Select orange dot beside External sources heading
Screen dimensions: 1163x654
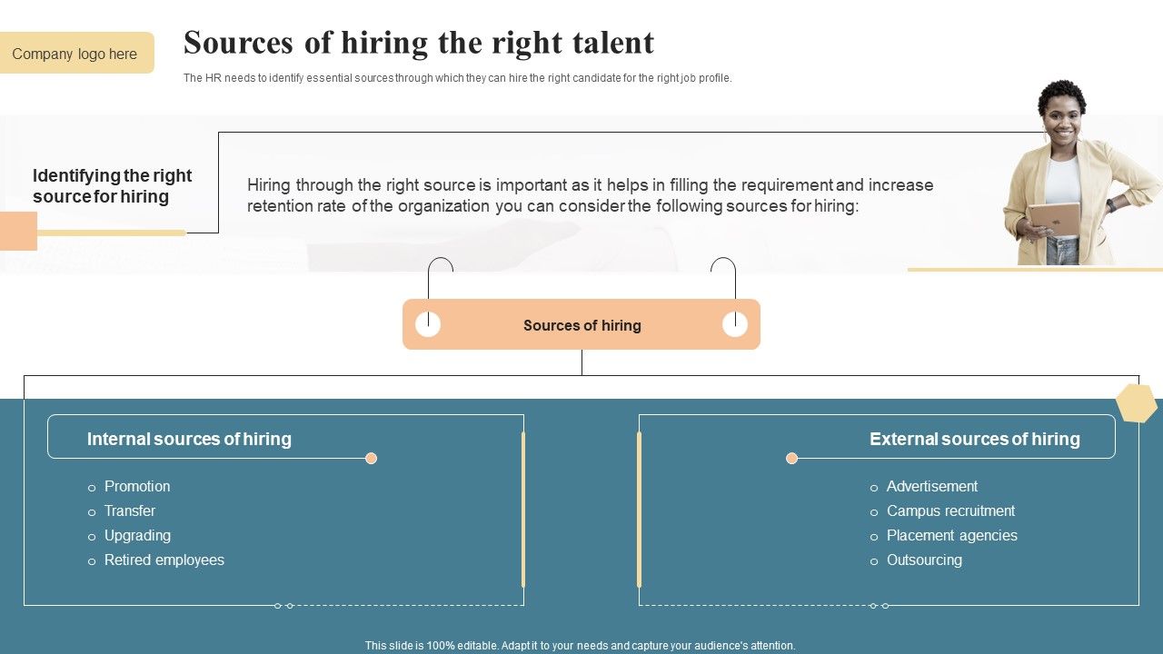click(791, 459)
